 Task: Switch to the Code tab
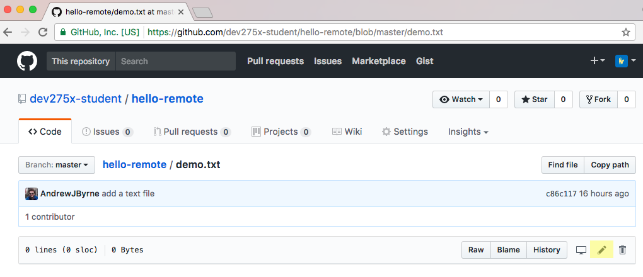coord(45,132)
